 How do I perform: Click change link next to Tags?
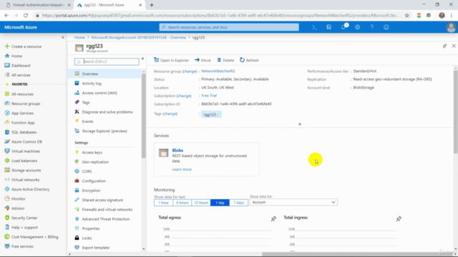tap(170, 114)
